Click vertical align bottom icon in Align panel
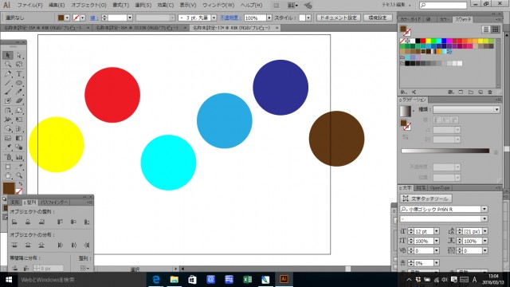The image size is (510, 287). 87,222
